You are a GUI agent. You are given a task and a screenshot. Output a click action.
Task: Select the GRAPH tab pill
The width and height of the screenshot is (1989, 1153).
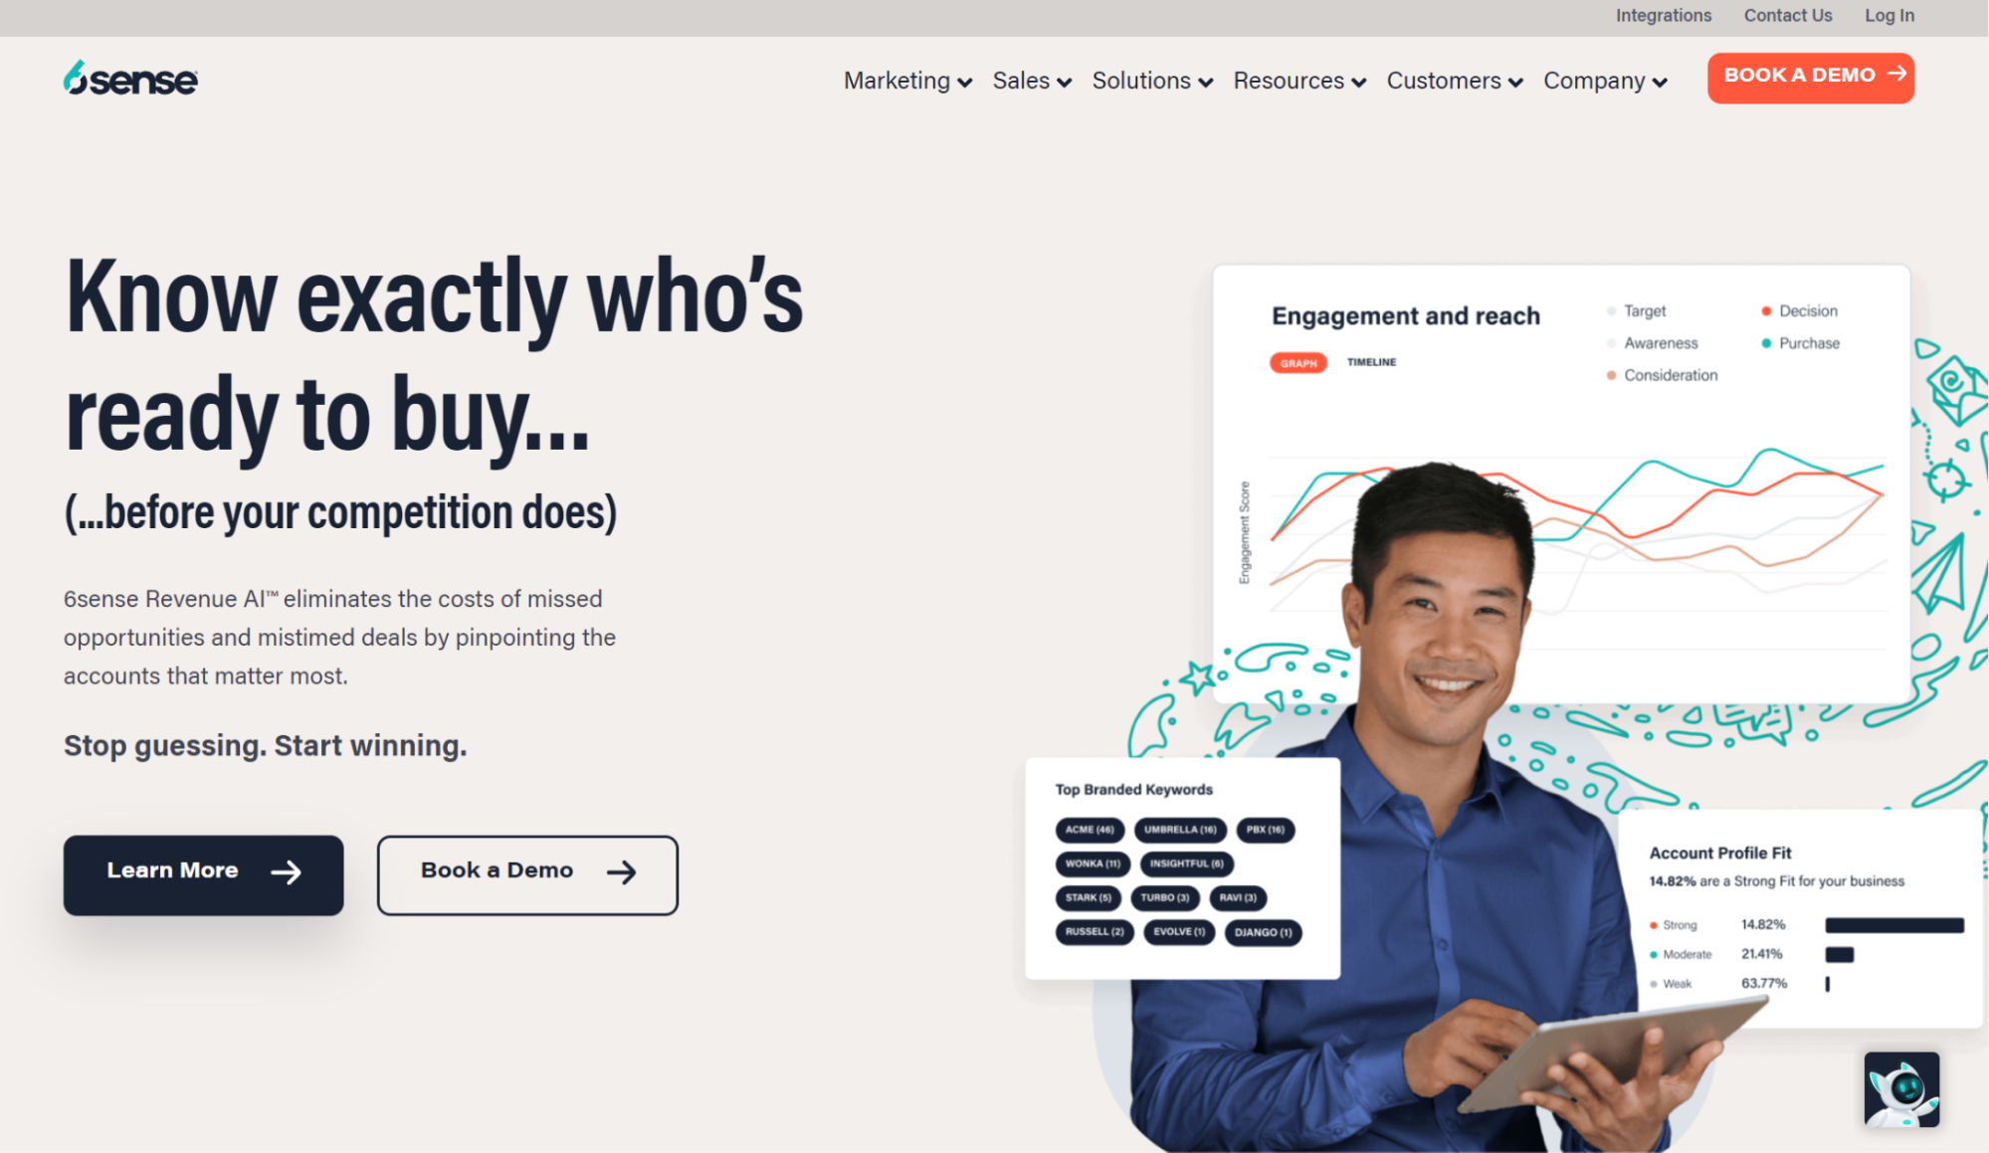(1297, 363)
